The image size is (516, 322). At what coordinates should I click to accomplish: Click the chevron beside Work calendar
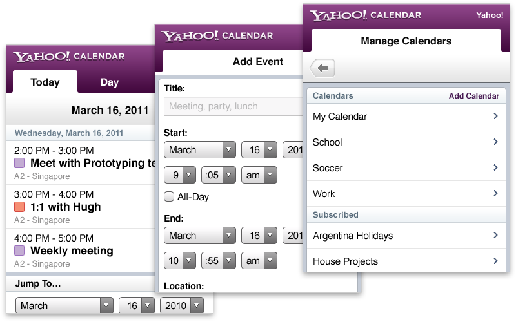[495, 193]
